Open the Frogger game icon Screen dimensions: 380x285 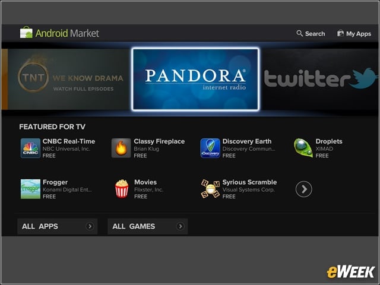coord(30,189)
